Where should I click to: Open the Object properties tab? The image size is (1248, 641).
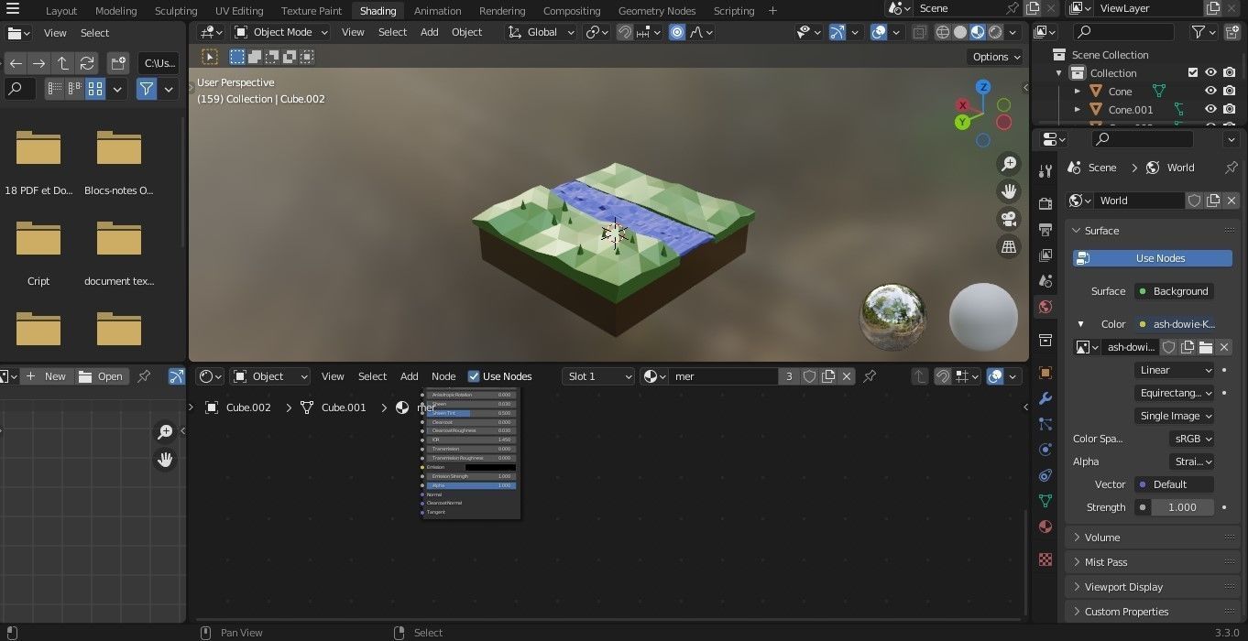1045,373
